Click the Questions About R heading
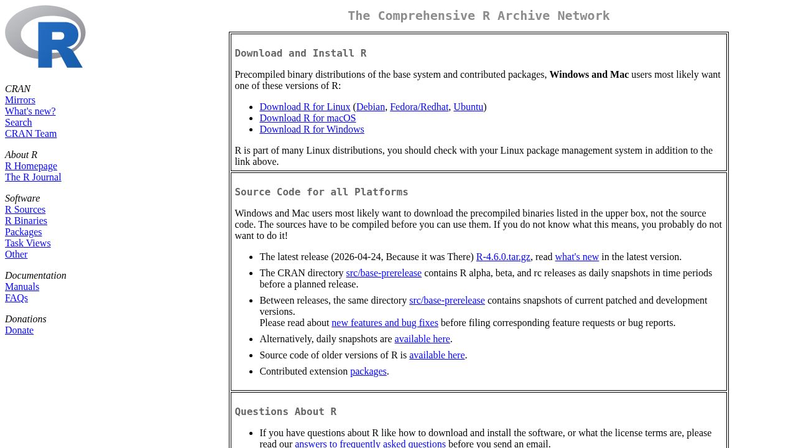The image size is (796, 448). (285, 412)
